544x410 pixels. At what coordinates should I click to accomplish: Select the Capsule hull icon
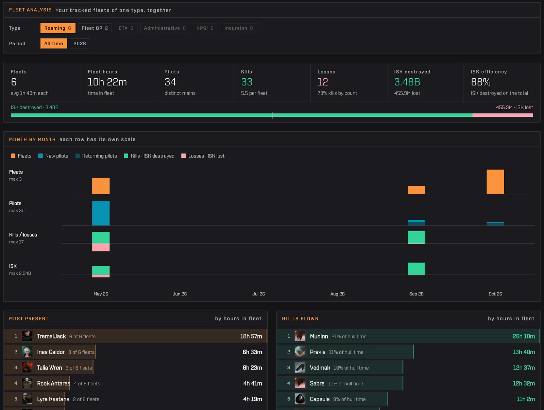300,399
